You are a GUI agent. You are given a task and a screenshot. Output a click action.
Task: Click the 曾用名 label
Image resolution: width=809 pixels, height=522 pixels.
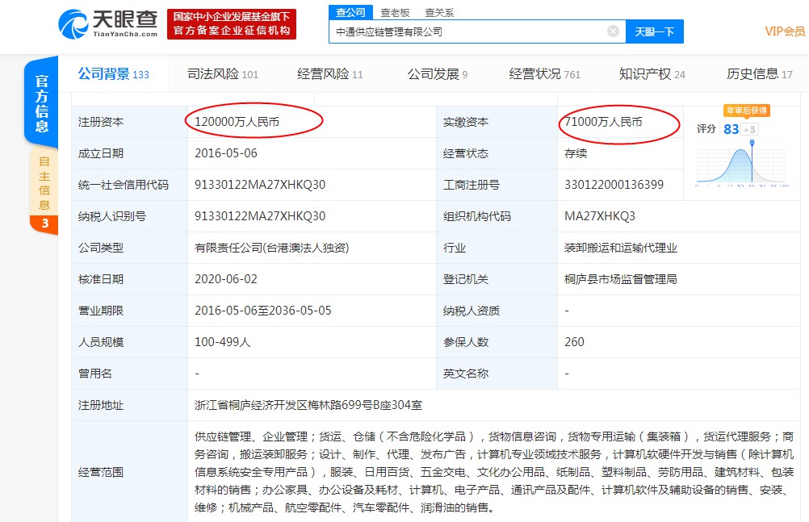(95, 374)
